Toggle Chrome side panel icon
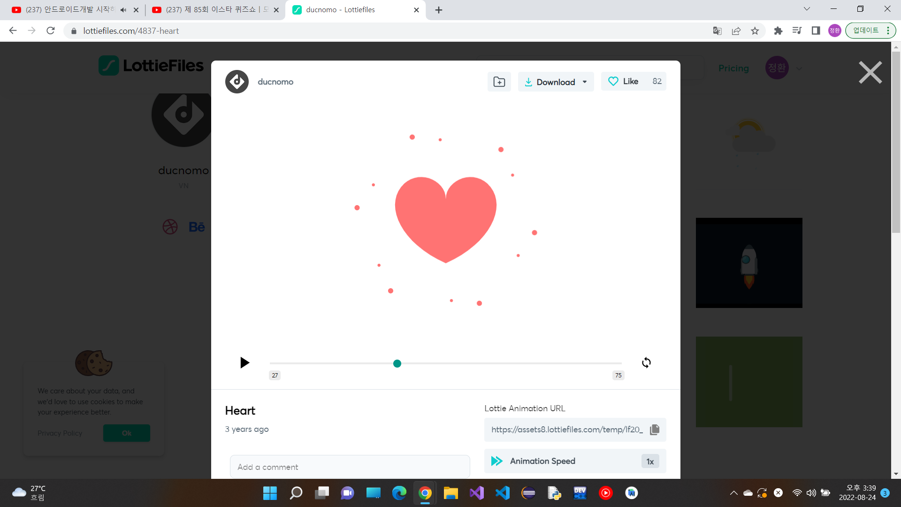901x507 pixels. pos(816,31)
